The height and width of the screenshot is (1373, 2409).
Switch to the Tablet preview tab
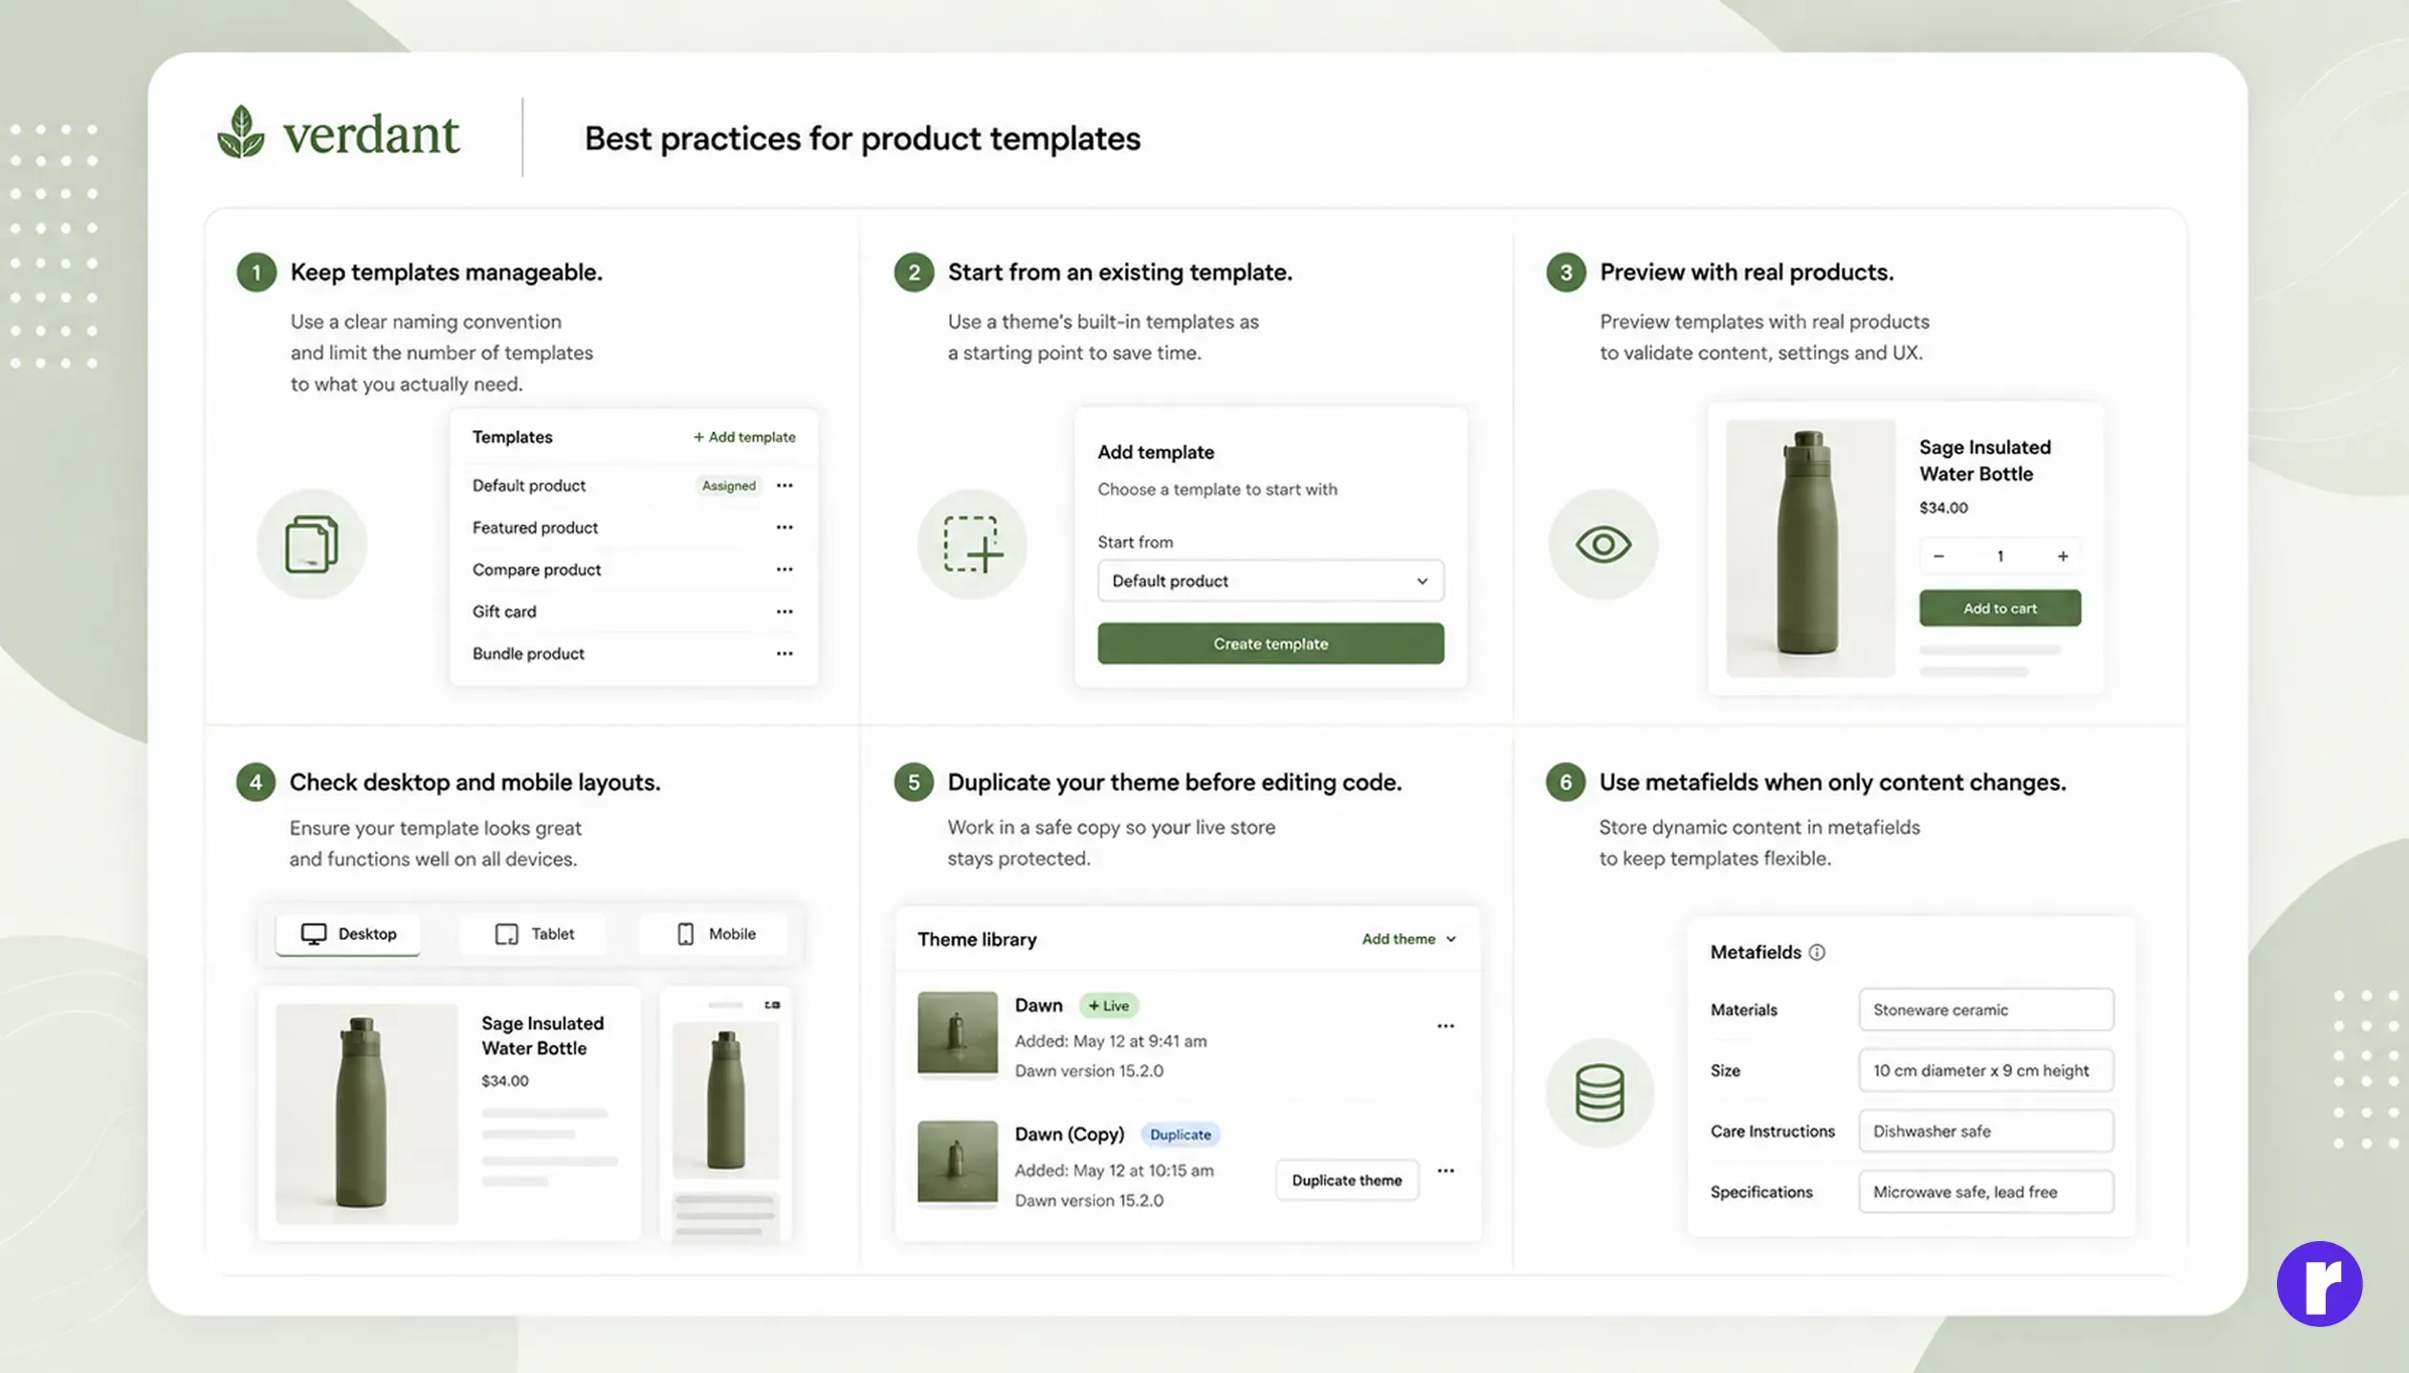[534, 934]
